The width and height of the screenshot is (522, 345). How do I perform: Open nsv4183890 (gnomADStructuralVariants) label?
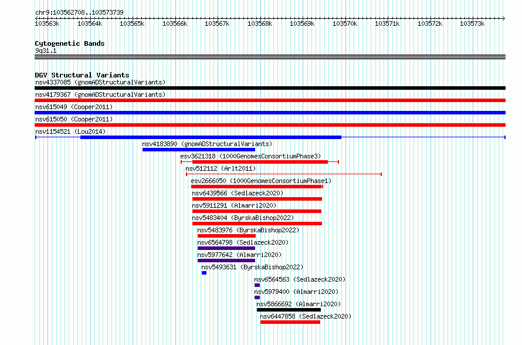click(x=207, y=144)
